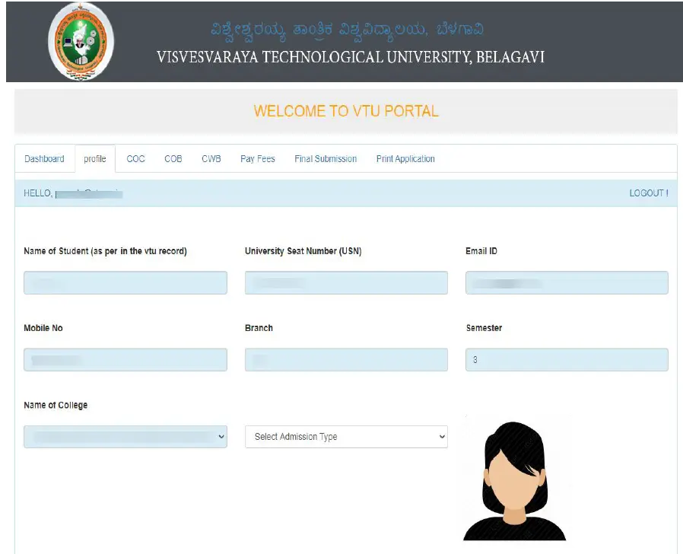Image resolution: width=683 pixels, height=554 pixels.
Task: Click the WELCOME TO VTU PORTAL heading
Action: point(346,111)
